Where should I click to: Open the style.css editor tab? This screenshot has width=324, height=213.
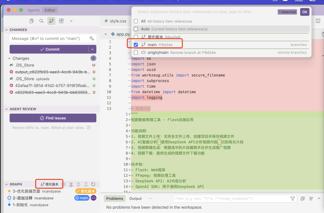[115, 21]
